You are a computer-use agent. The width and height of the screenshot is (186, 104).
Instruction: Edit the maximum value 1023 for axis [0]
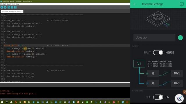pyautogui.click(x=177, y=73)
